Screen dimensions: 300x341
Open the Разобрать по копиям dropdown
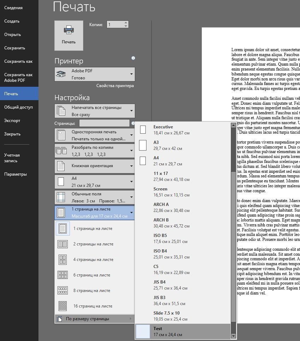pos(95,151)
